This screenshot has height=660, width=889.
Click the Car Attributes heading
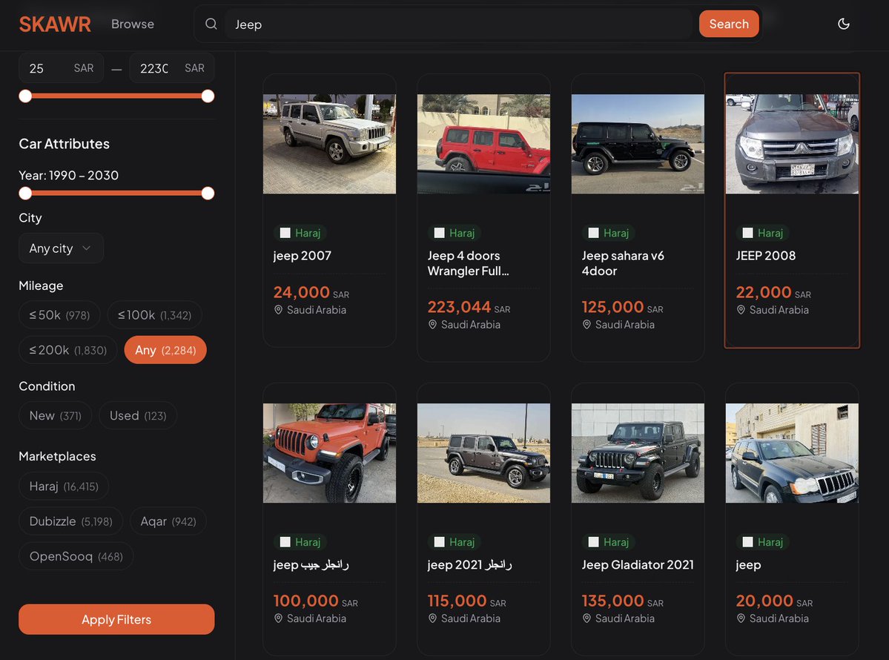pos(64,144)
